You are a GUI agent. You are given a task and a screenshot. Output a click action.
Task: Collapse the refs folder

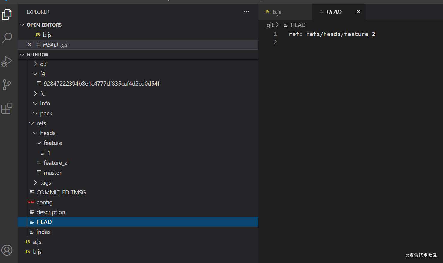[x=138, y=123]
